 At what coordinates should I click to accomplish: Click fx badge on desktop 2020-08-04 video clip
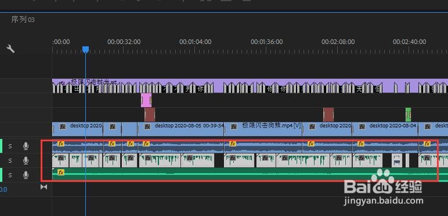pyautogui.click(x=362, y=126)
